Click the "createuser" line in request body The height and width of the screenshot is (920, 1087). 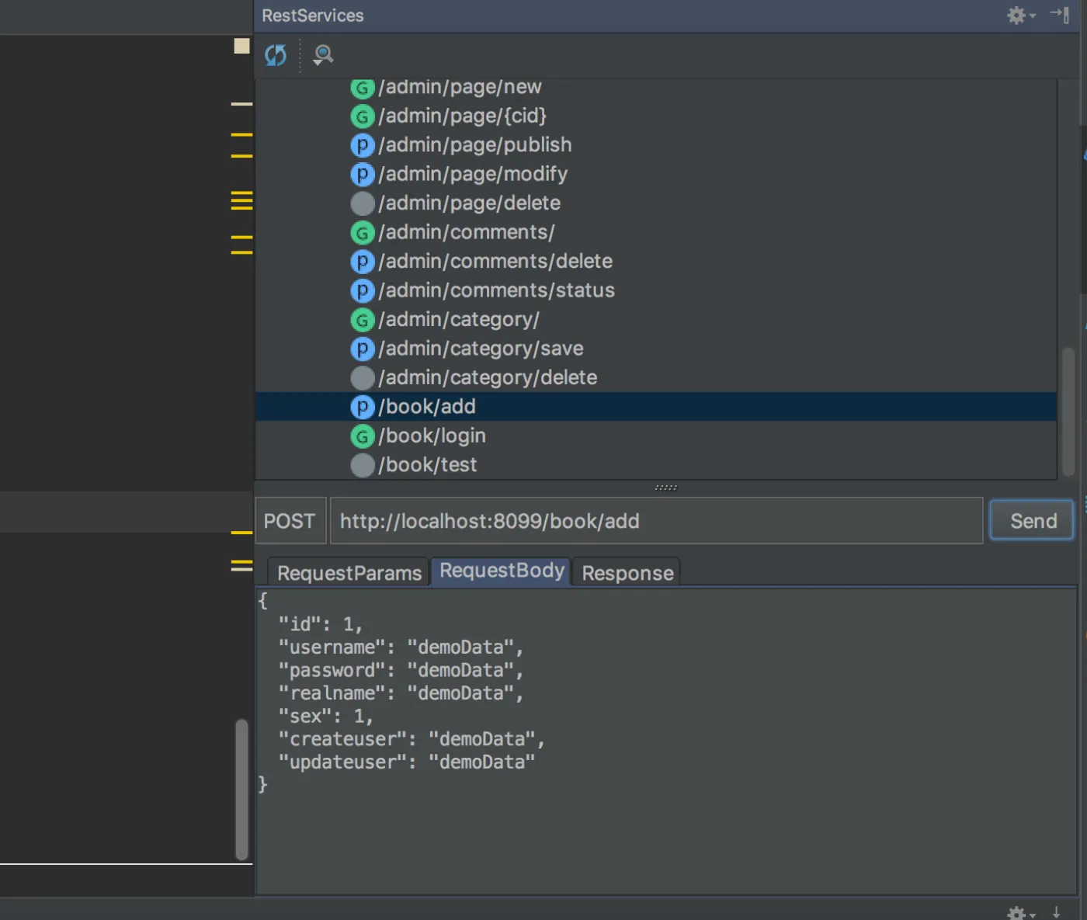412,739
